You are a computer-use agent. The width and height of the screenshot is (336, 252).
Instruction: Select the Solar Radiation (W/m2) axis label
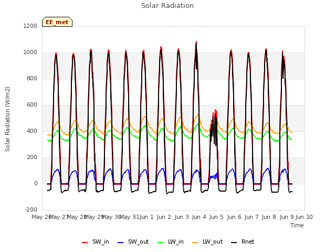7,119
